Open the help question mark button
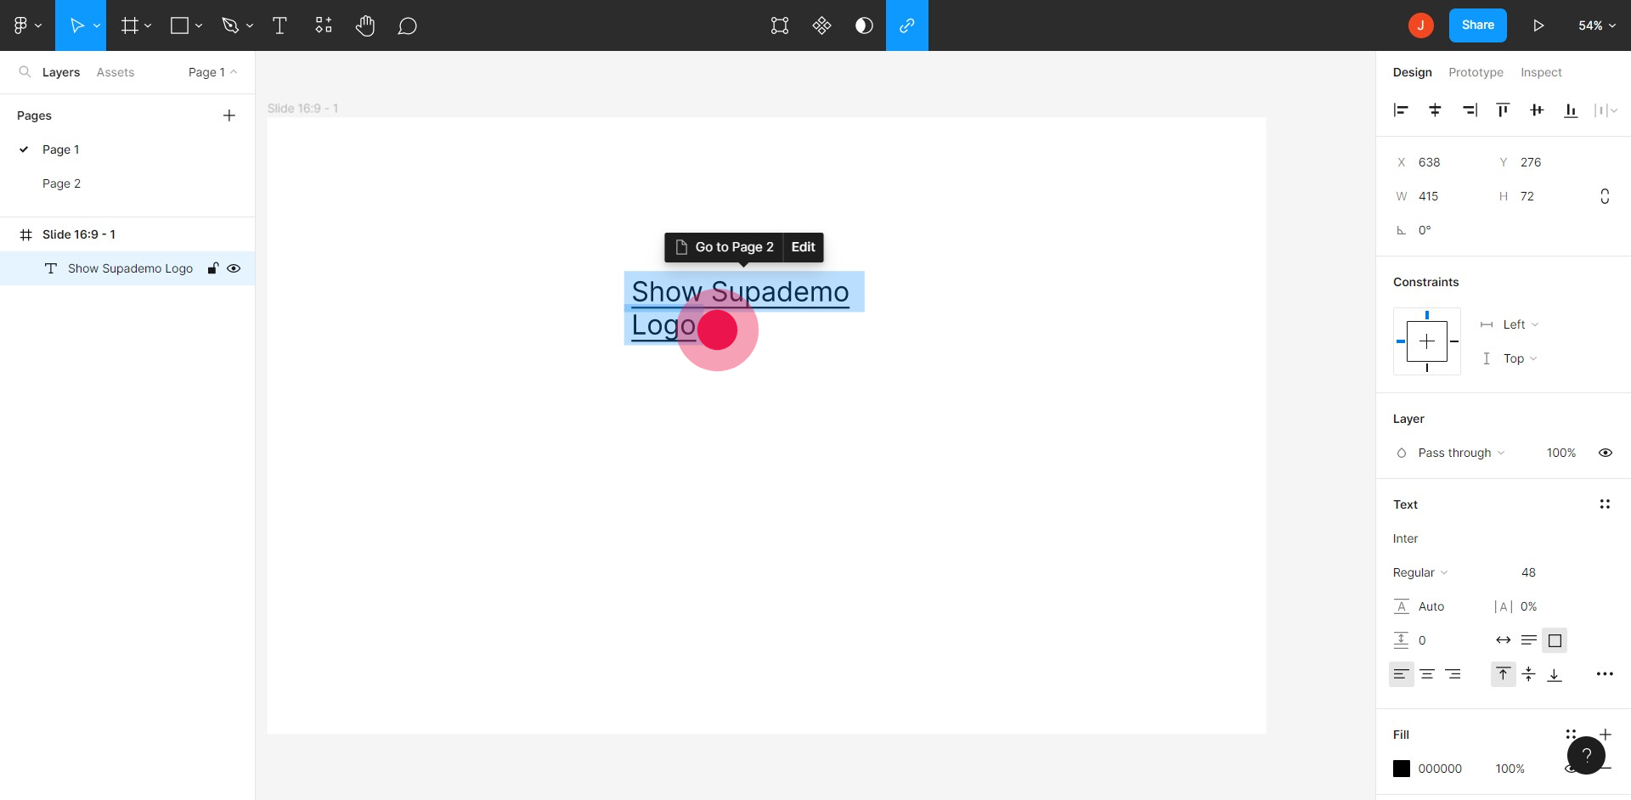The image size is (1631, 800). click(1586, 755)
